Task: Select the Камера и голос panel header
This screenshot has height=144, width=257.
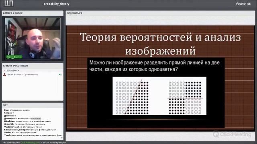Action: pos(13,13)
